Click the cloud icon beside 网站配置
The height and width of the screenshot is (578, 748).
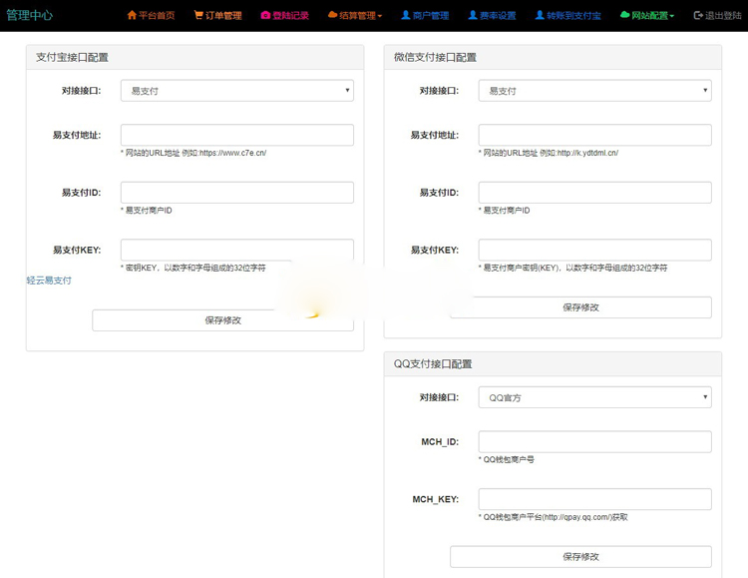(x=624, y=16)
